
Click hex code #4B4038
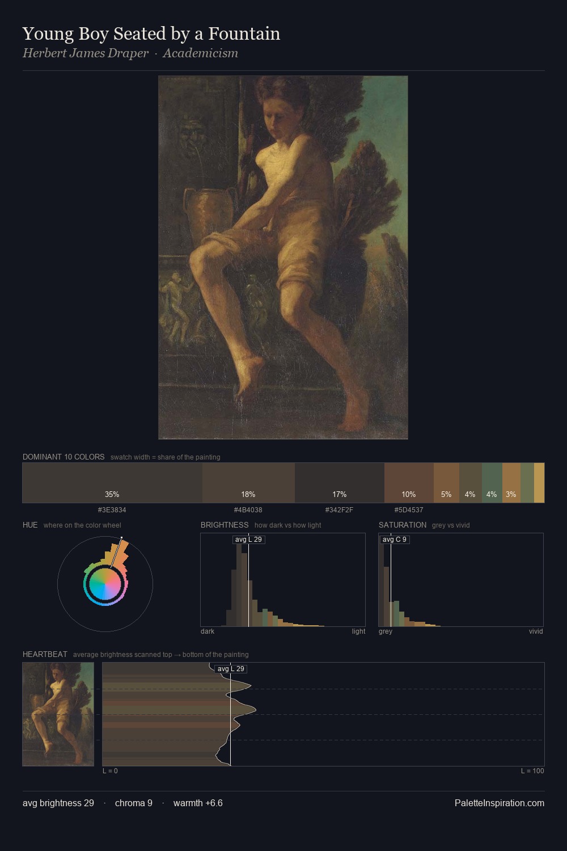248,510
